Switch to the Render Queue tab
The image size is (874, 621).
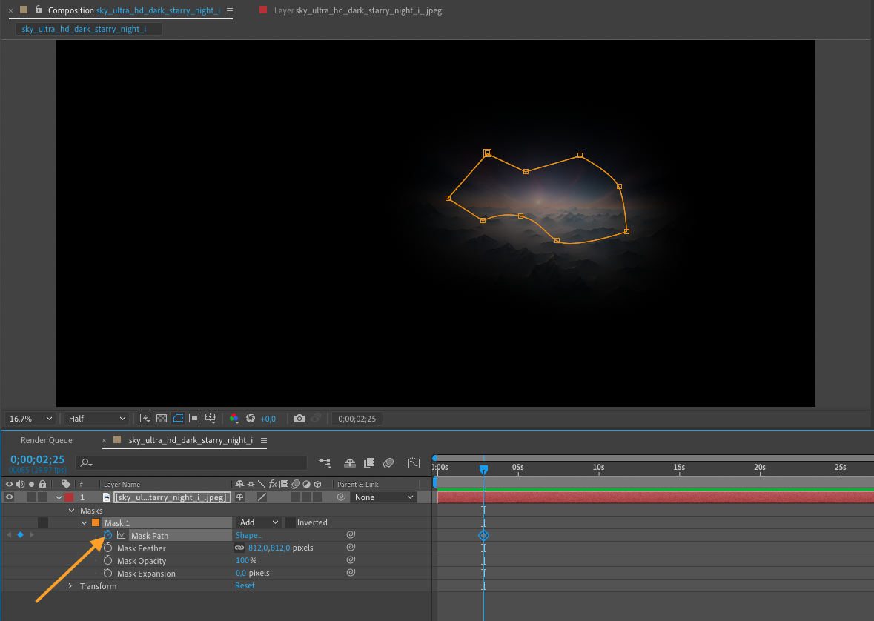[x=47, y=440]
